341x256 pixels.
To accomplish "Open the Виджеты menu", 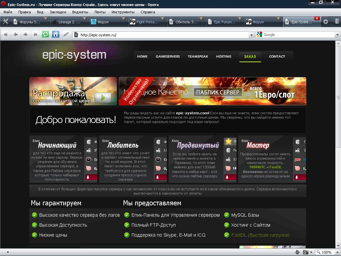I will point(80,12).
